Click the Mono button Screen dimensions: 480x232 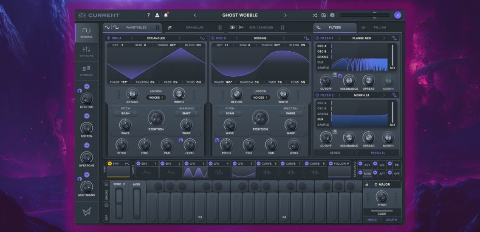tap(372, 220)
